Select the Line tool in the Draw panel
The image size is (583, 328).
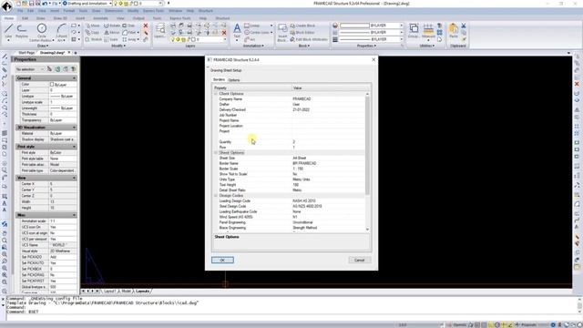(x=8, y=30)
